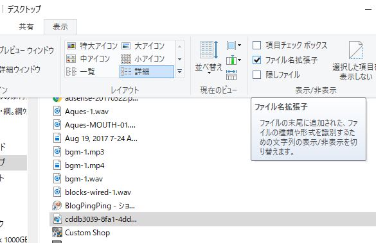Image resolution: width=376 pixels, height=243 pixels.
Task: Select Aug 19, 2017 7-24 video icon
Action: pos(57,138)
